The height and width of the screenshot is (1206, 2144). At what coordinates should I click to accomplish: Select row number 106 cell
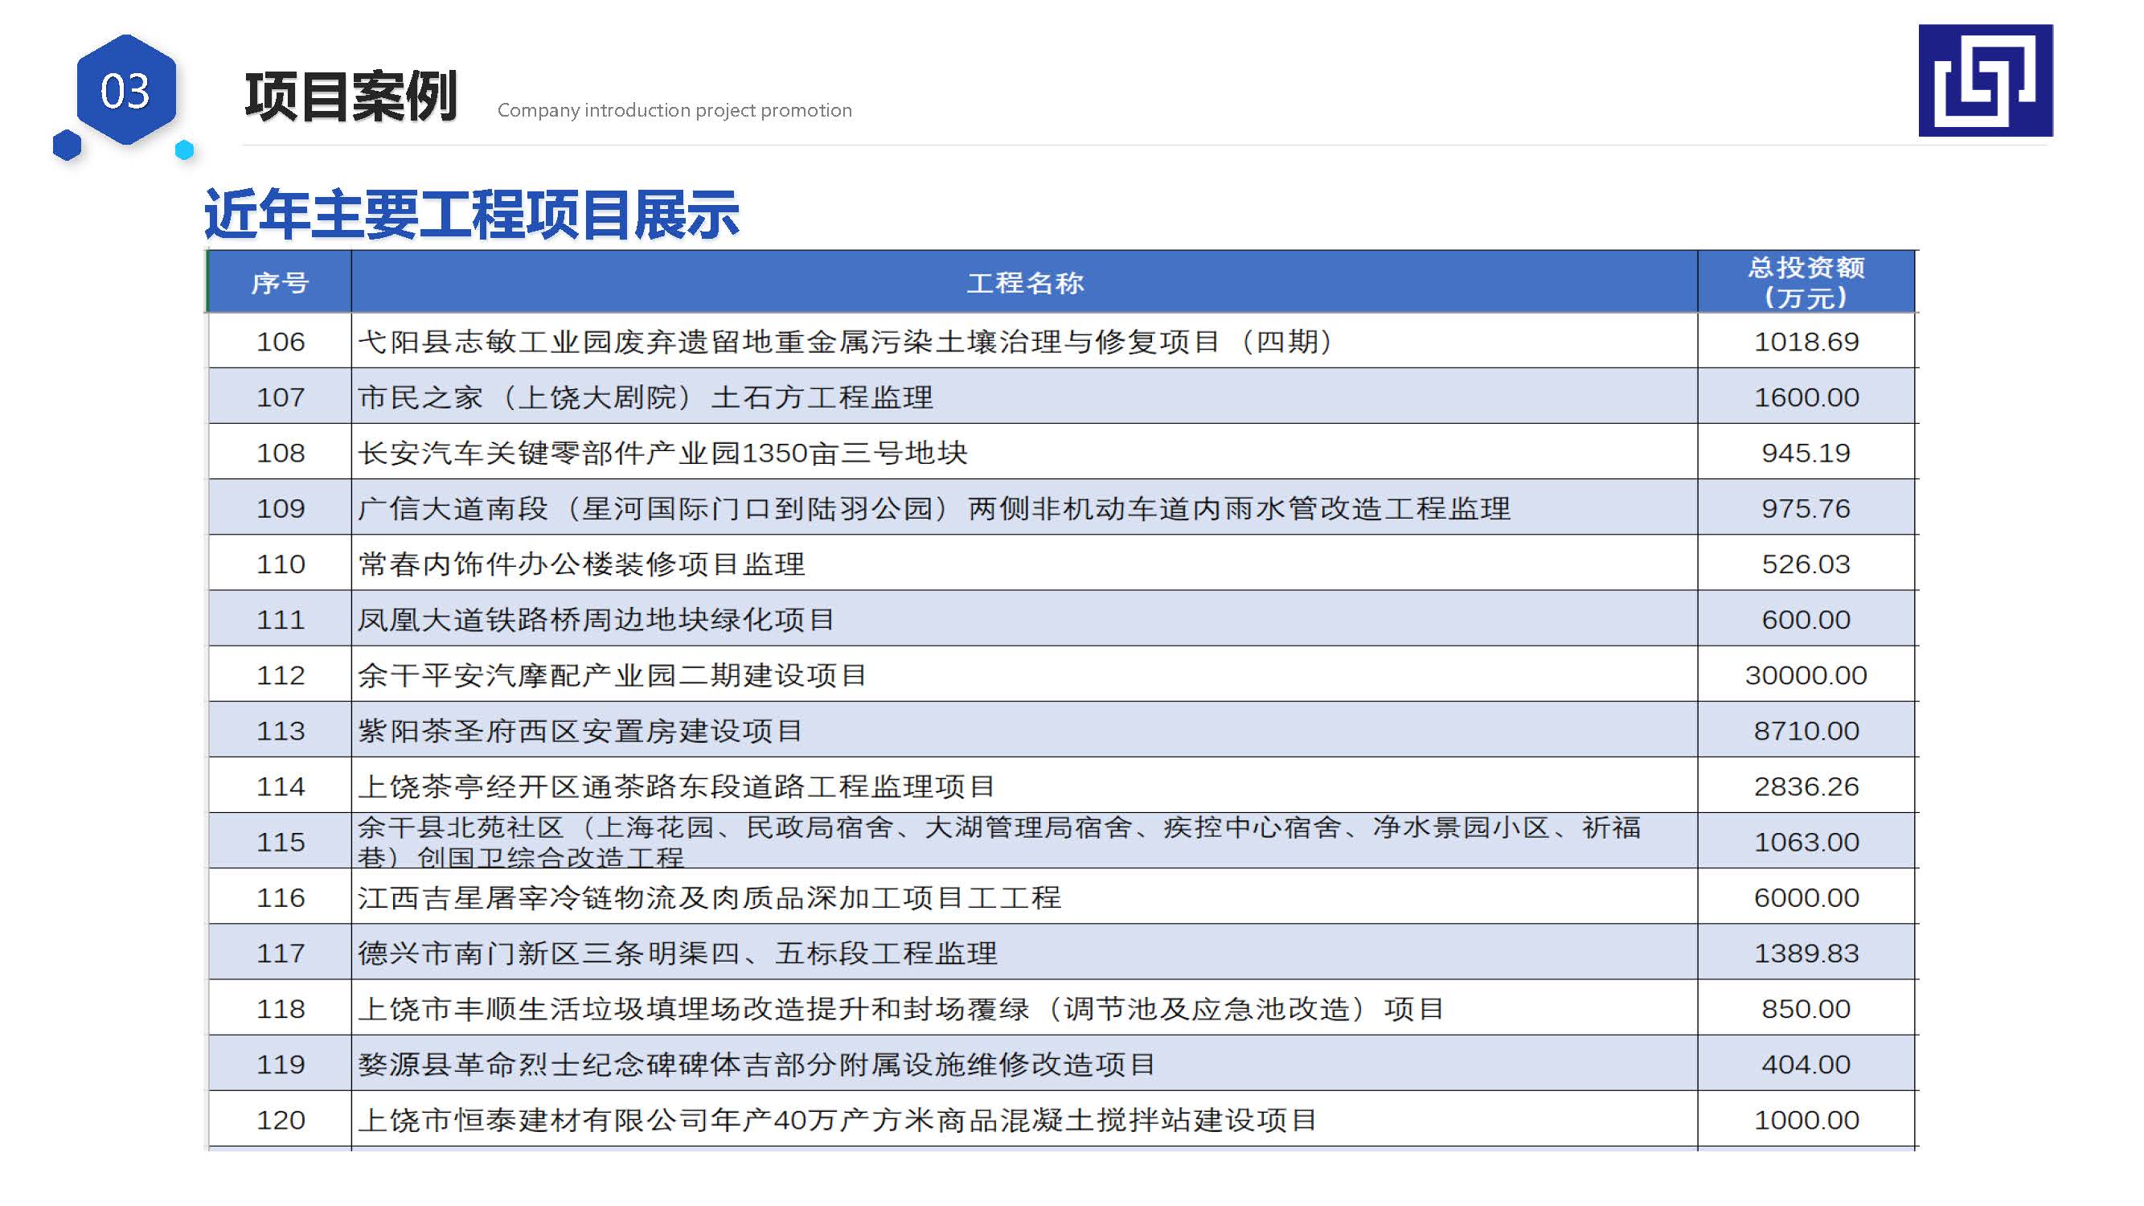point(280,341)
